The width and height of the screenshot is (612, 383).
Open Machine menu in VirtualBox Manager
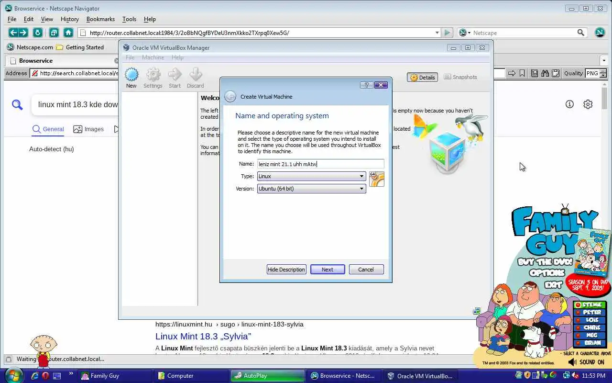[153, 57]
